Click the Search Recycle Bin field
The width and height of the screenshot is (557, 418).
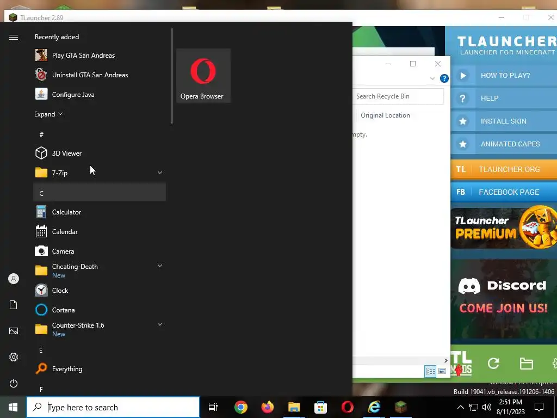pos(398,96)
